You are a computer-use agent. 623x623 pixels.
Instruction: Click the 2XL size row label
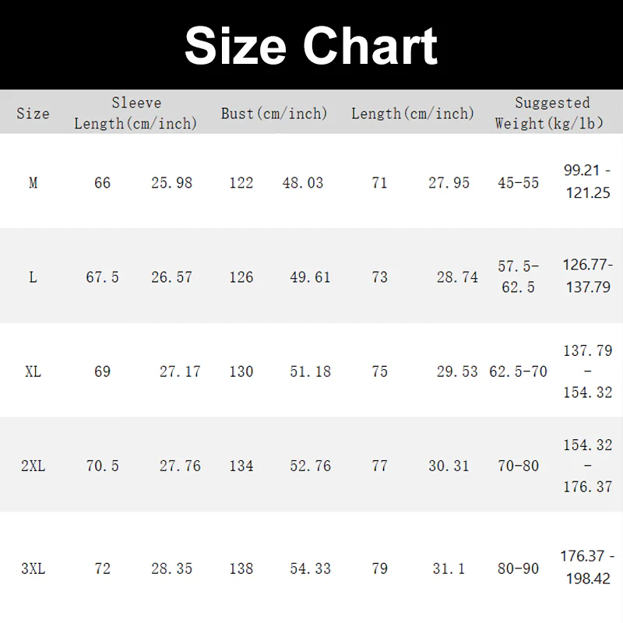[33, 466]
